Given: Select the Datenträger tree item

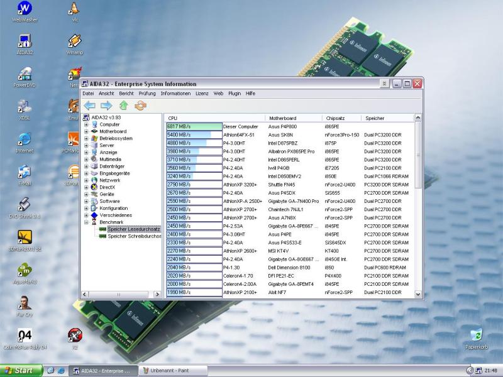Looking at the screenshot, I should coord(112,167).
